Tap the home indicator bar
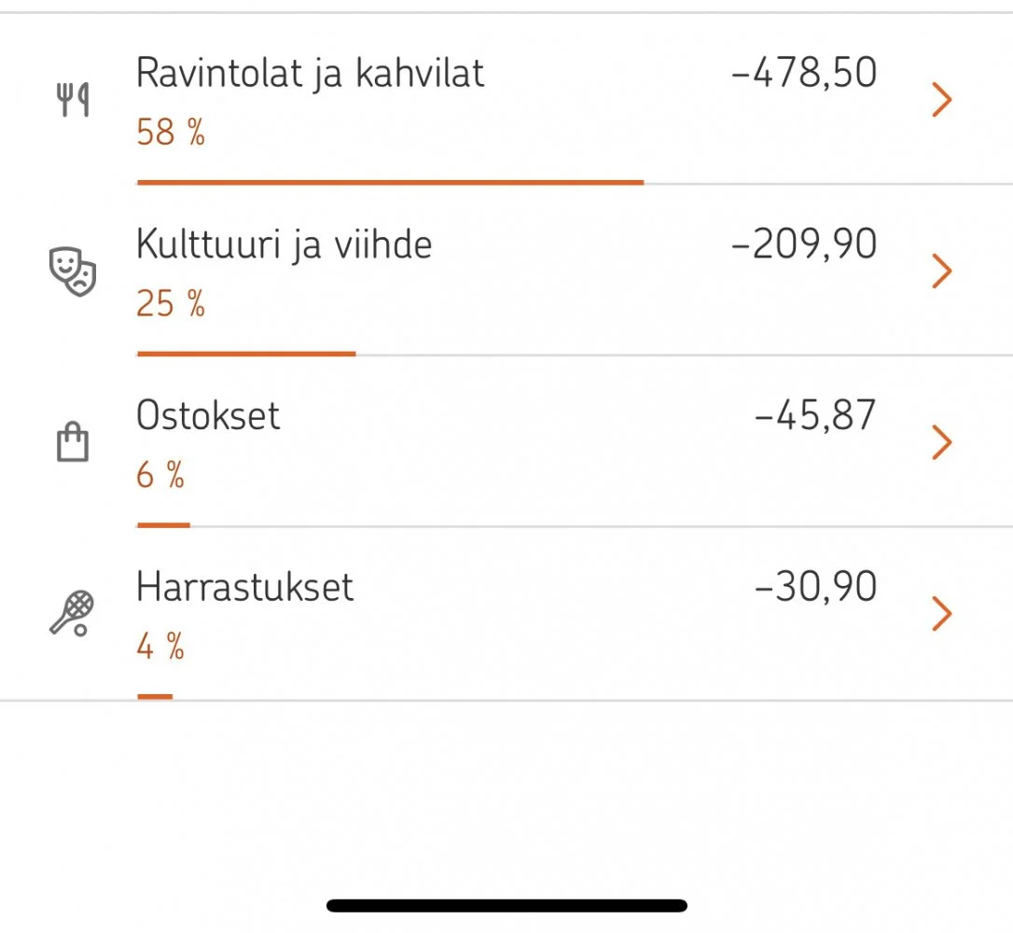This screenshot has height=933, width=1013. pyautogui.click(x=506, y=905)
